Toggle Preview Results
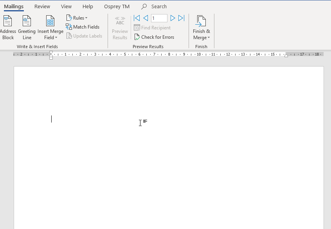 point(120,28)
